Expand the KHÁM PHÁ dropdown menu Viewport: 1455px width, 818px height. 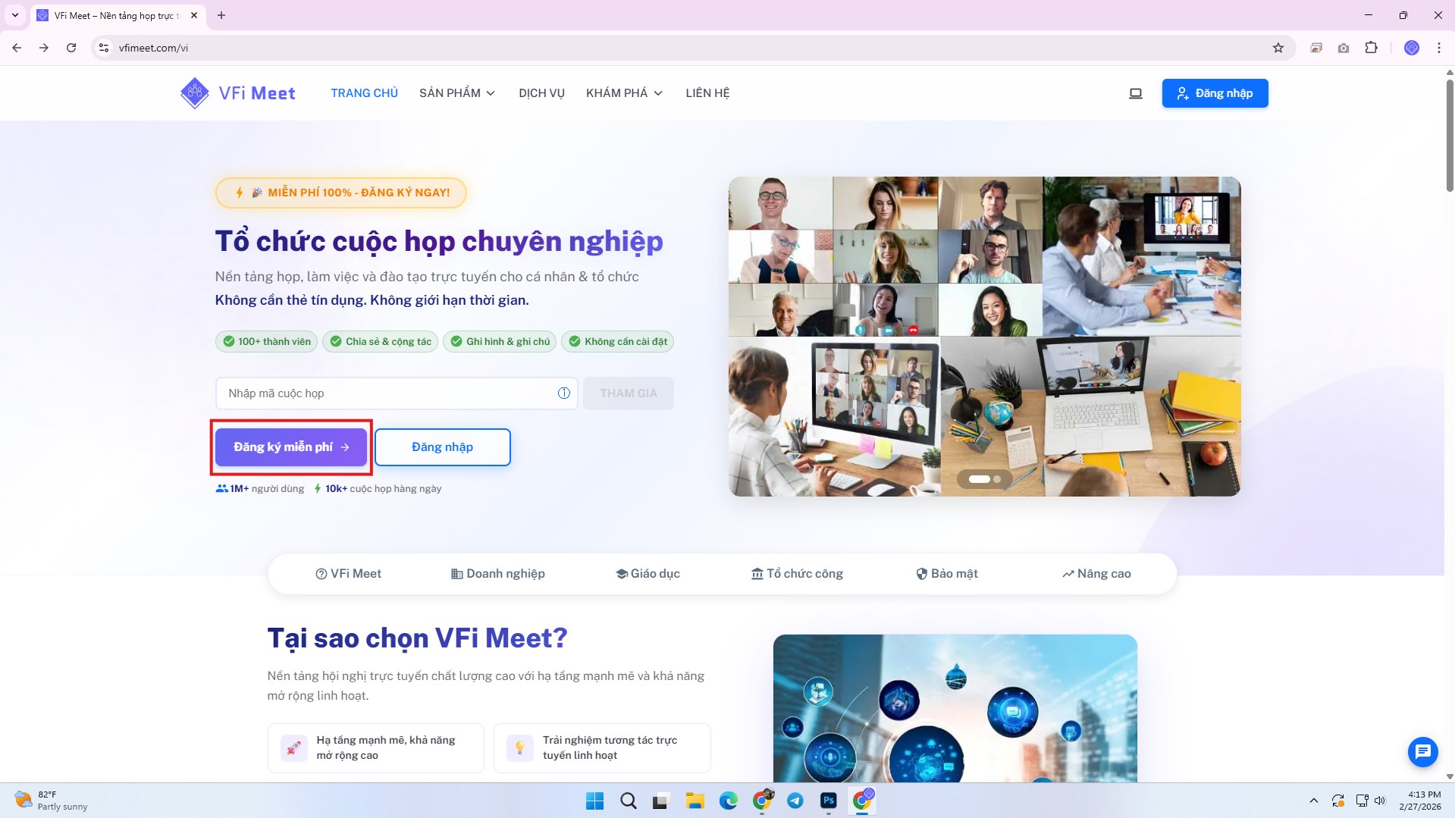624,93
